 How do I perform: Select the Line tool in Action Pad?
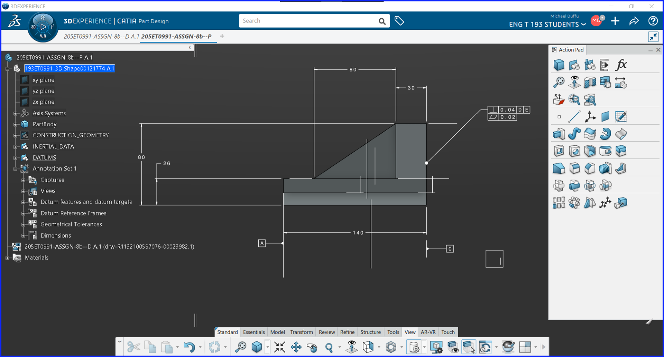(x=574, y=117)
